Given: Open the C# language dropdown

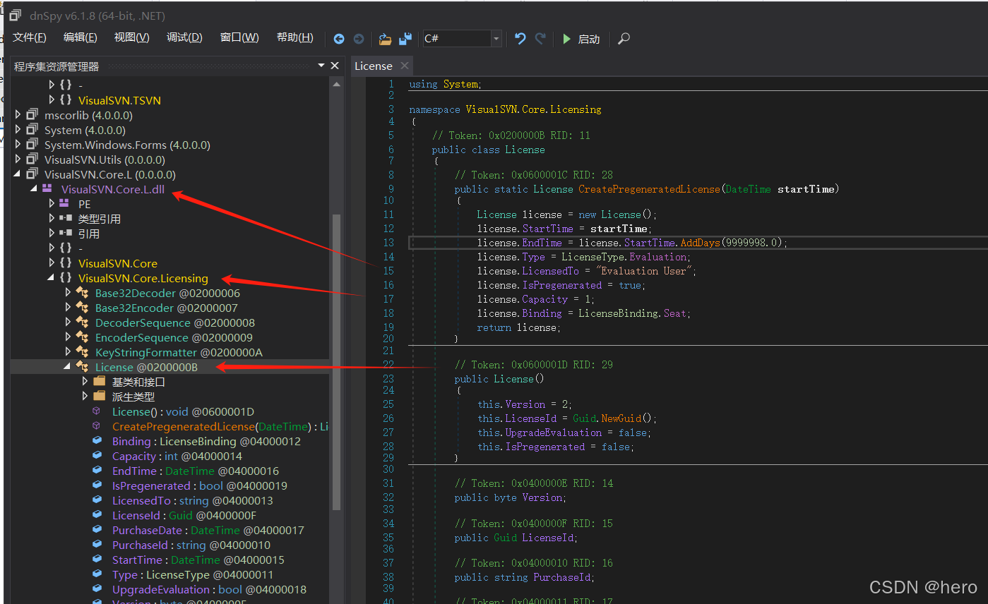Looking at the screenshot, I should pos(496,39).
